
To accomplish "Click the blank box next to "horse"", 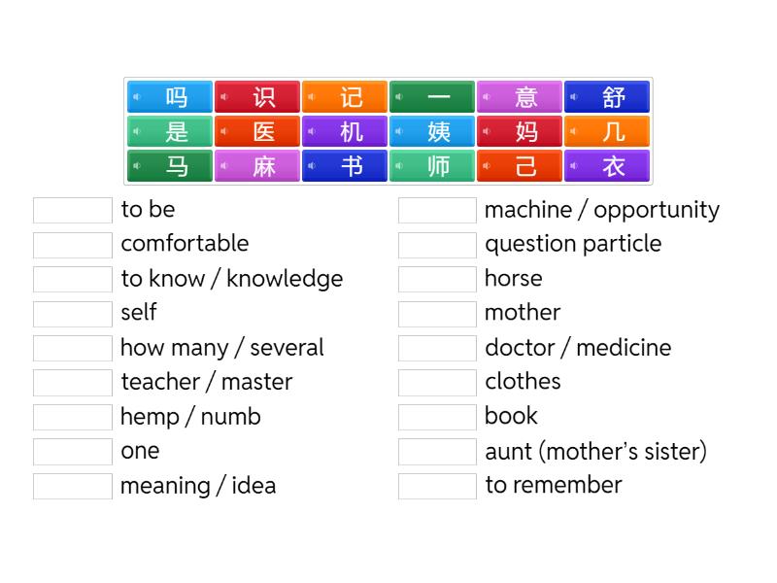I will (x=437, y=279).
